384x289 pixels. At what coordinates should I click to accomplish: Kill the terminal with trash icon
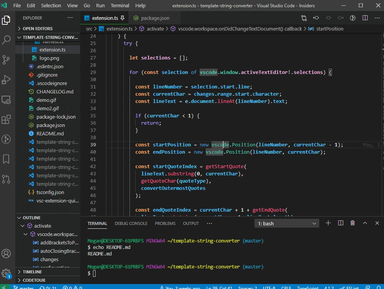[353, 223]
